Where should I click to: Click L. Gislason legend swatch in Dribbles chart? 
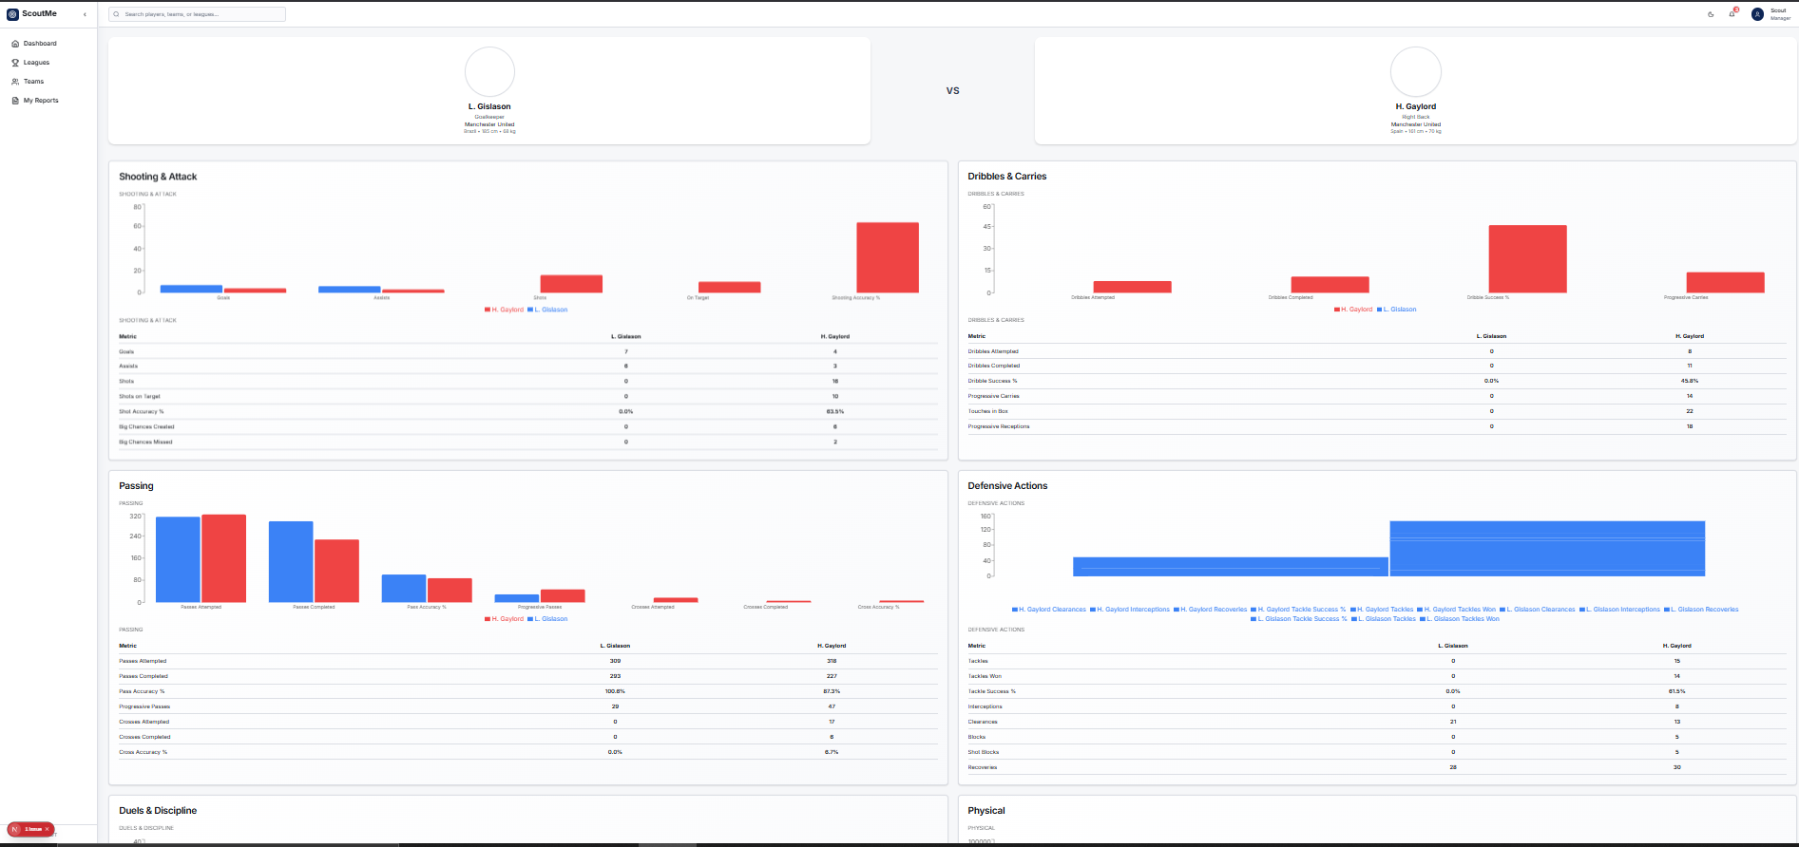[1379, 310]
